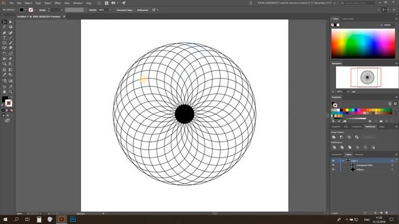Click the Minus Front shape mode icon
399x224 pixels.
[x=342, y=137]
